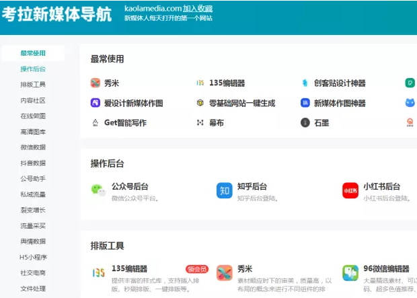Viewport: 417px width, 298px height.
Task: Open the 创客贴设计神器 link
Action: tap(340, 83)
